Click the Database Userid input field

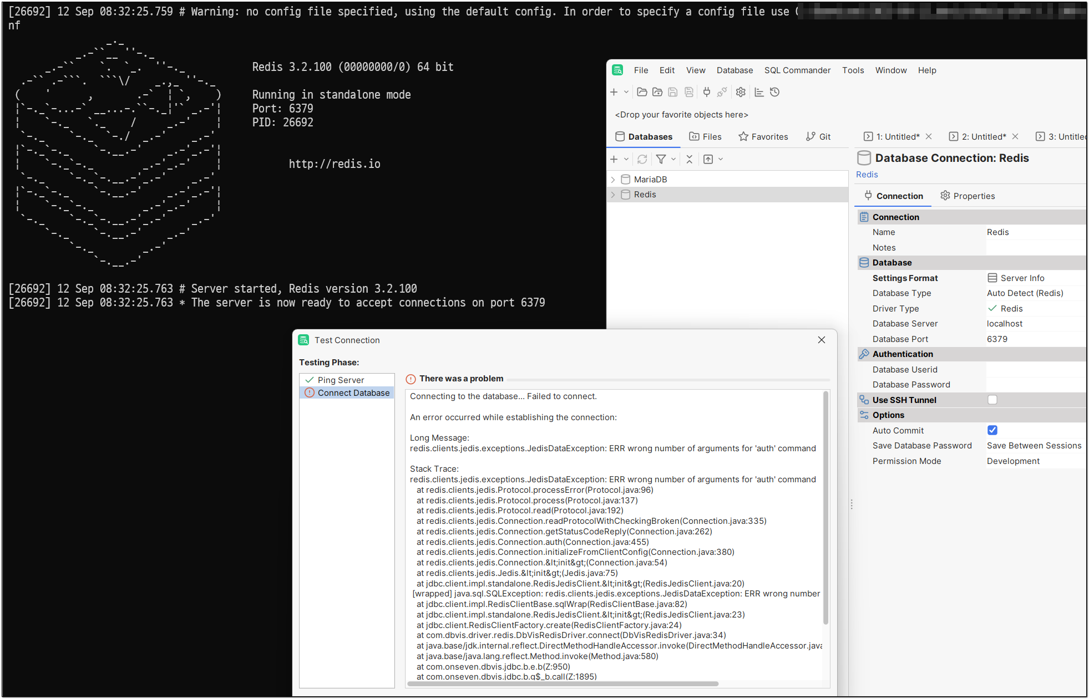tap(1035, 370)
